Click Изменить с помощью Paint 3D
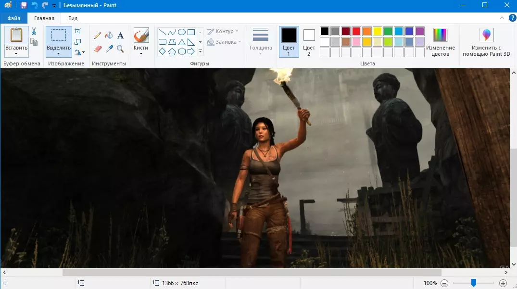Screen dimensions: 517x289 click(x=486, y=42)
